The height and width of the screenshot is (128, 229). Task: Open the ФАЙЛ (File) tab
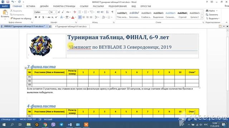(x=5, y=6)
